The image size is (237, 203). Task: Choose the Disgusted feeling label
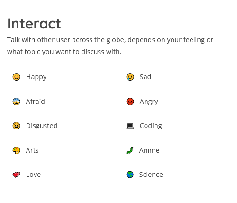pos(42,126)
